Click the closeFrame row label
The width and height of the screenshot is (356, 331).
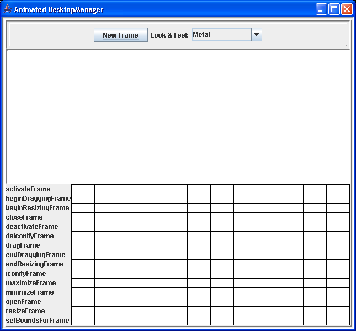coord(24,217)
